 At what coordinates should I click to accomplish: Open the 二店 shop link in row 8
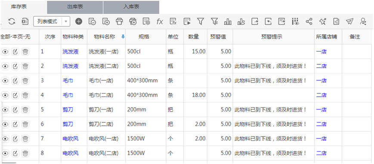pyautogui.click(x=321, y=153)
